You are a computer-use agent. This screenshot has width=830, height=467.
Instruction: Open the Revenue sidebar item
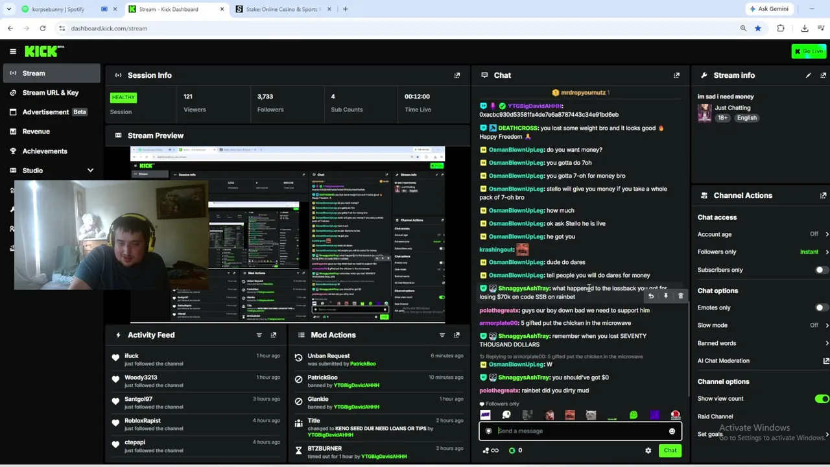51,132
